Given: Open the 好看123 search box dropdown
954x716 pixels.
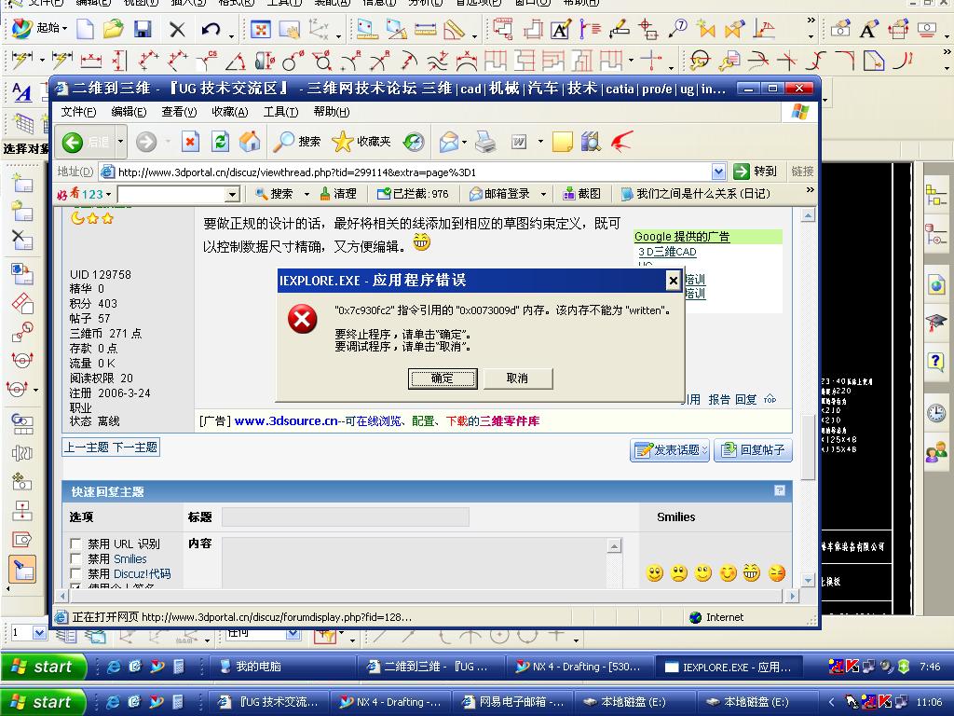Looking at the screenshot, I should (x=232, y=194).
